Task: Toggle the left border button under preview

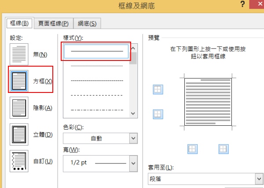Action: (x=192, y=149)
